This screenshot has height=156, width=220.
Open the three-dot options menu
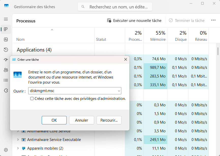213,20
